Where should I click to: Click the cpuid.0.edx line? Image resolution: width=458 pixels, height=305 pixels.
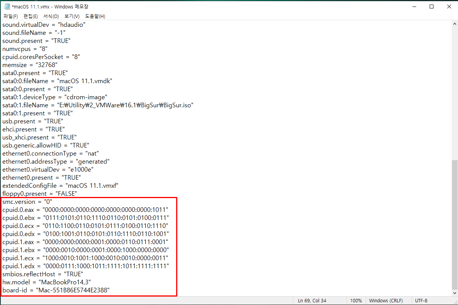coord(85,234)
